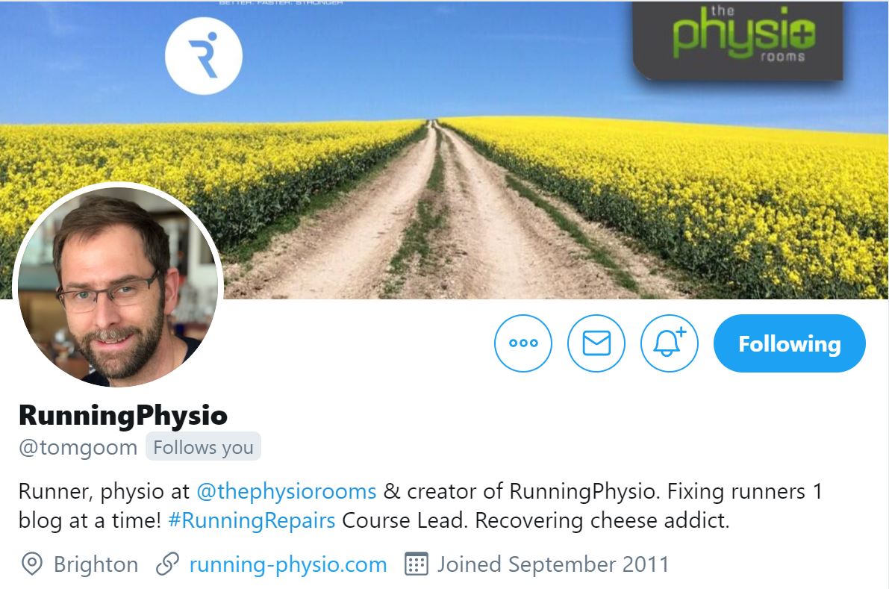The image size is (889, 589).
Task: Toggle the Following button
Action: tap(789, 343)
